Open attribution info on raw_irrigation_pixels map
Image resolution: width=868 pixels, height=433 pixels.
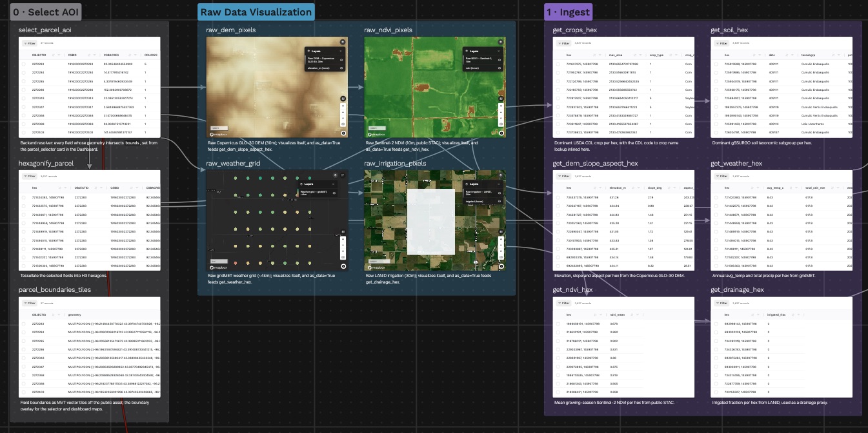click(x=501, y=266)
